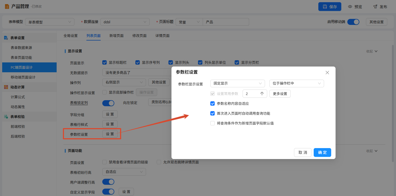Cancel dialog with 取消
This screenshot has height=196, width=396.
(303, 152)
